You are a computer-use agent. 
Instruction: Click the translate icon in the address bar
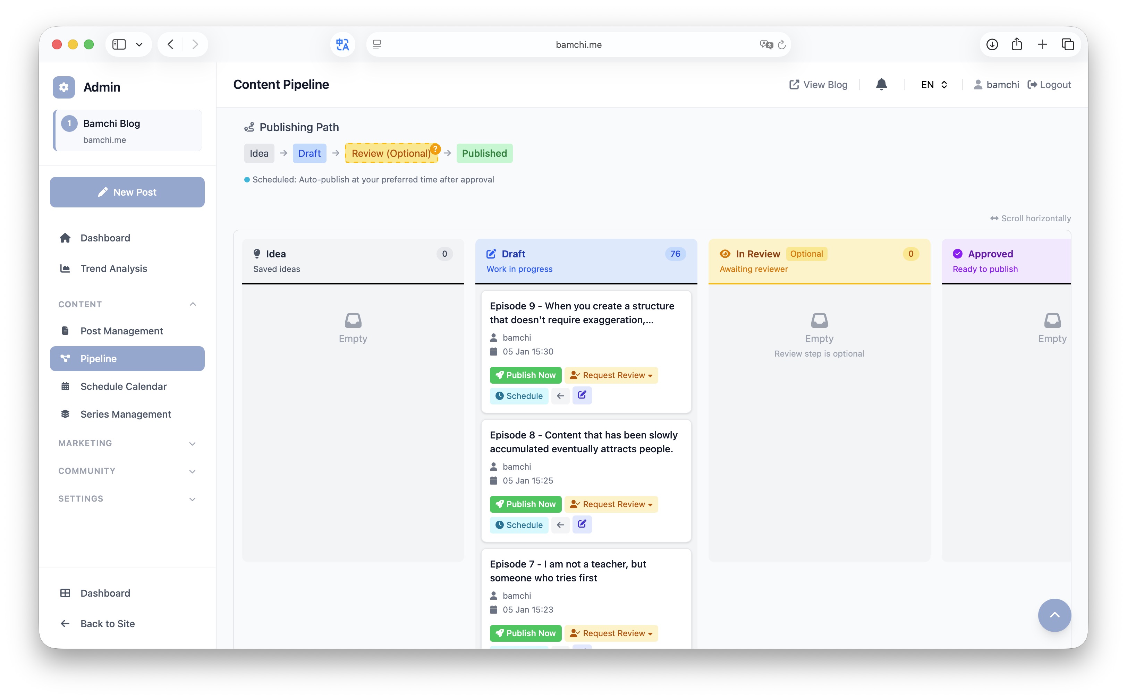(x=342, y=44)
